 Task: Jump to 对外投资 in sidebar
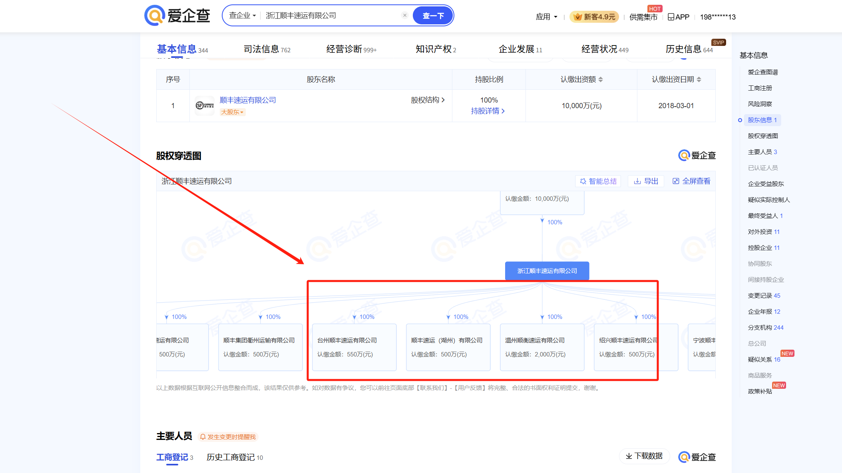[764, 232]
